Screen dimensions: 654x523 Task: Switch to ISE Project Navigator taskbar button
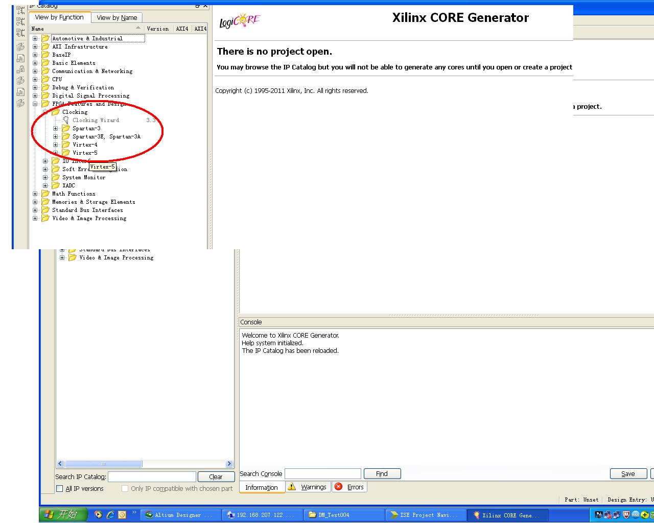(x=426, y=515)
